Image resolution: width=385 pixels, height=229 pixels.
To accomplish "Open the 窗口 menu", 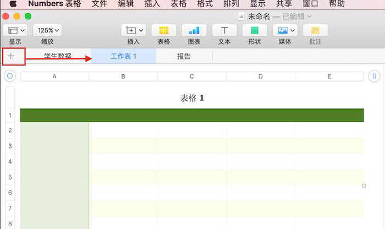I will coord(310,3).
